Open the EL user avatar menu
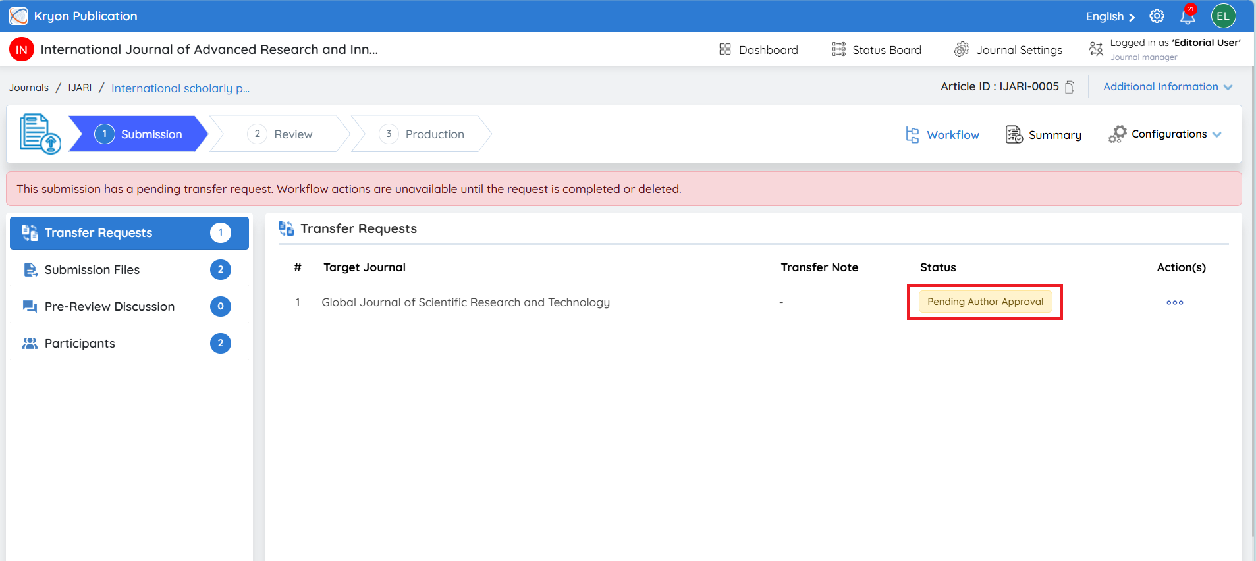 tap(1223, 16)
